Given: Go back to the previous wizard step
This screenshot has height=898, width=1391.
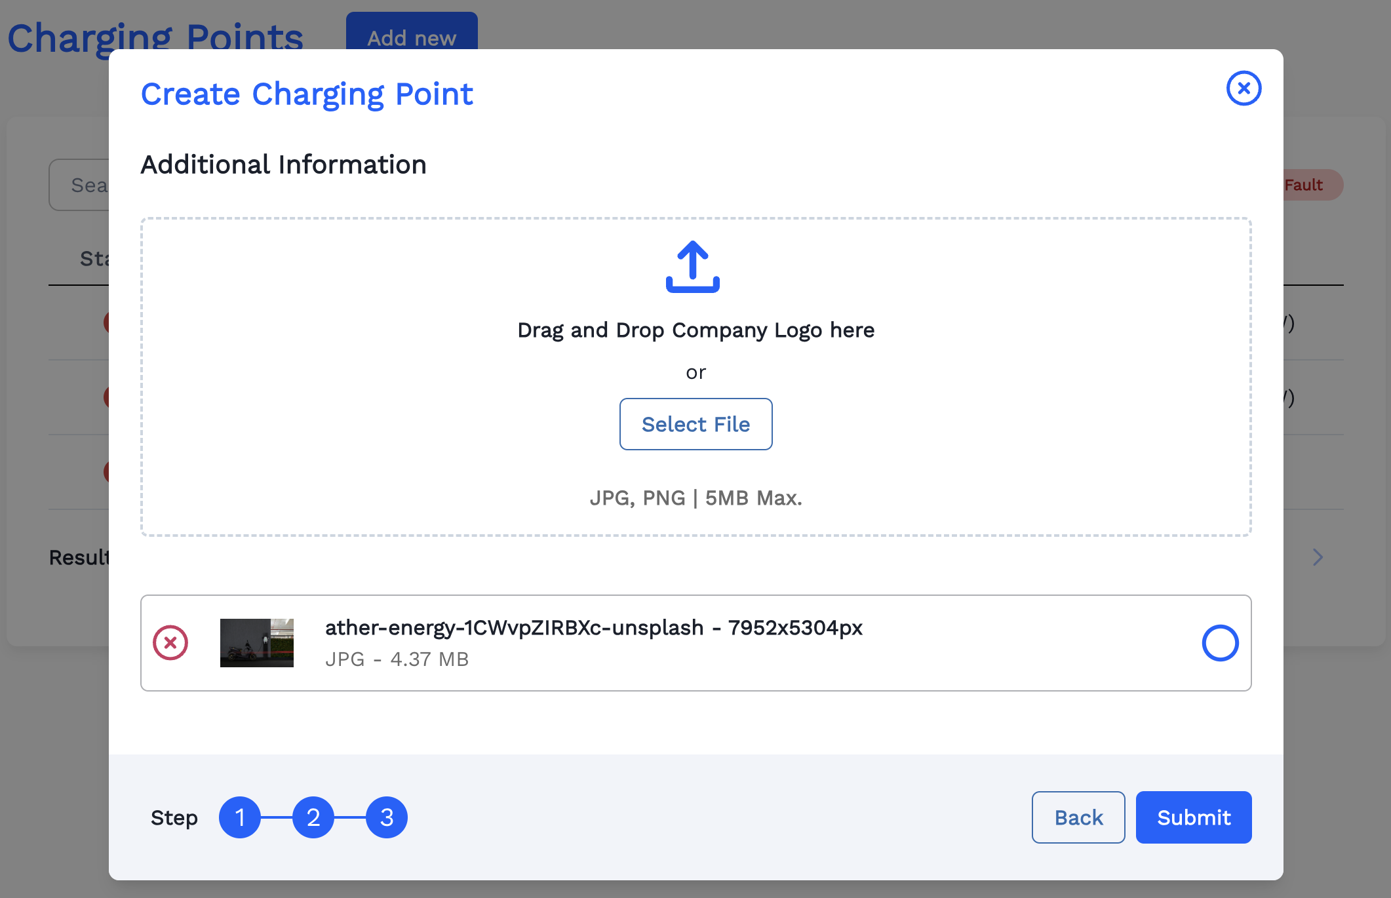Looking at the screenshot, I should [1078, 817].
